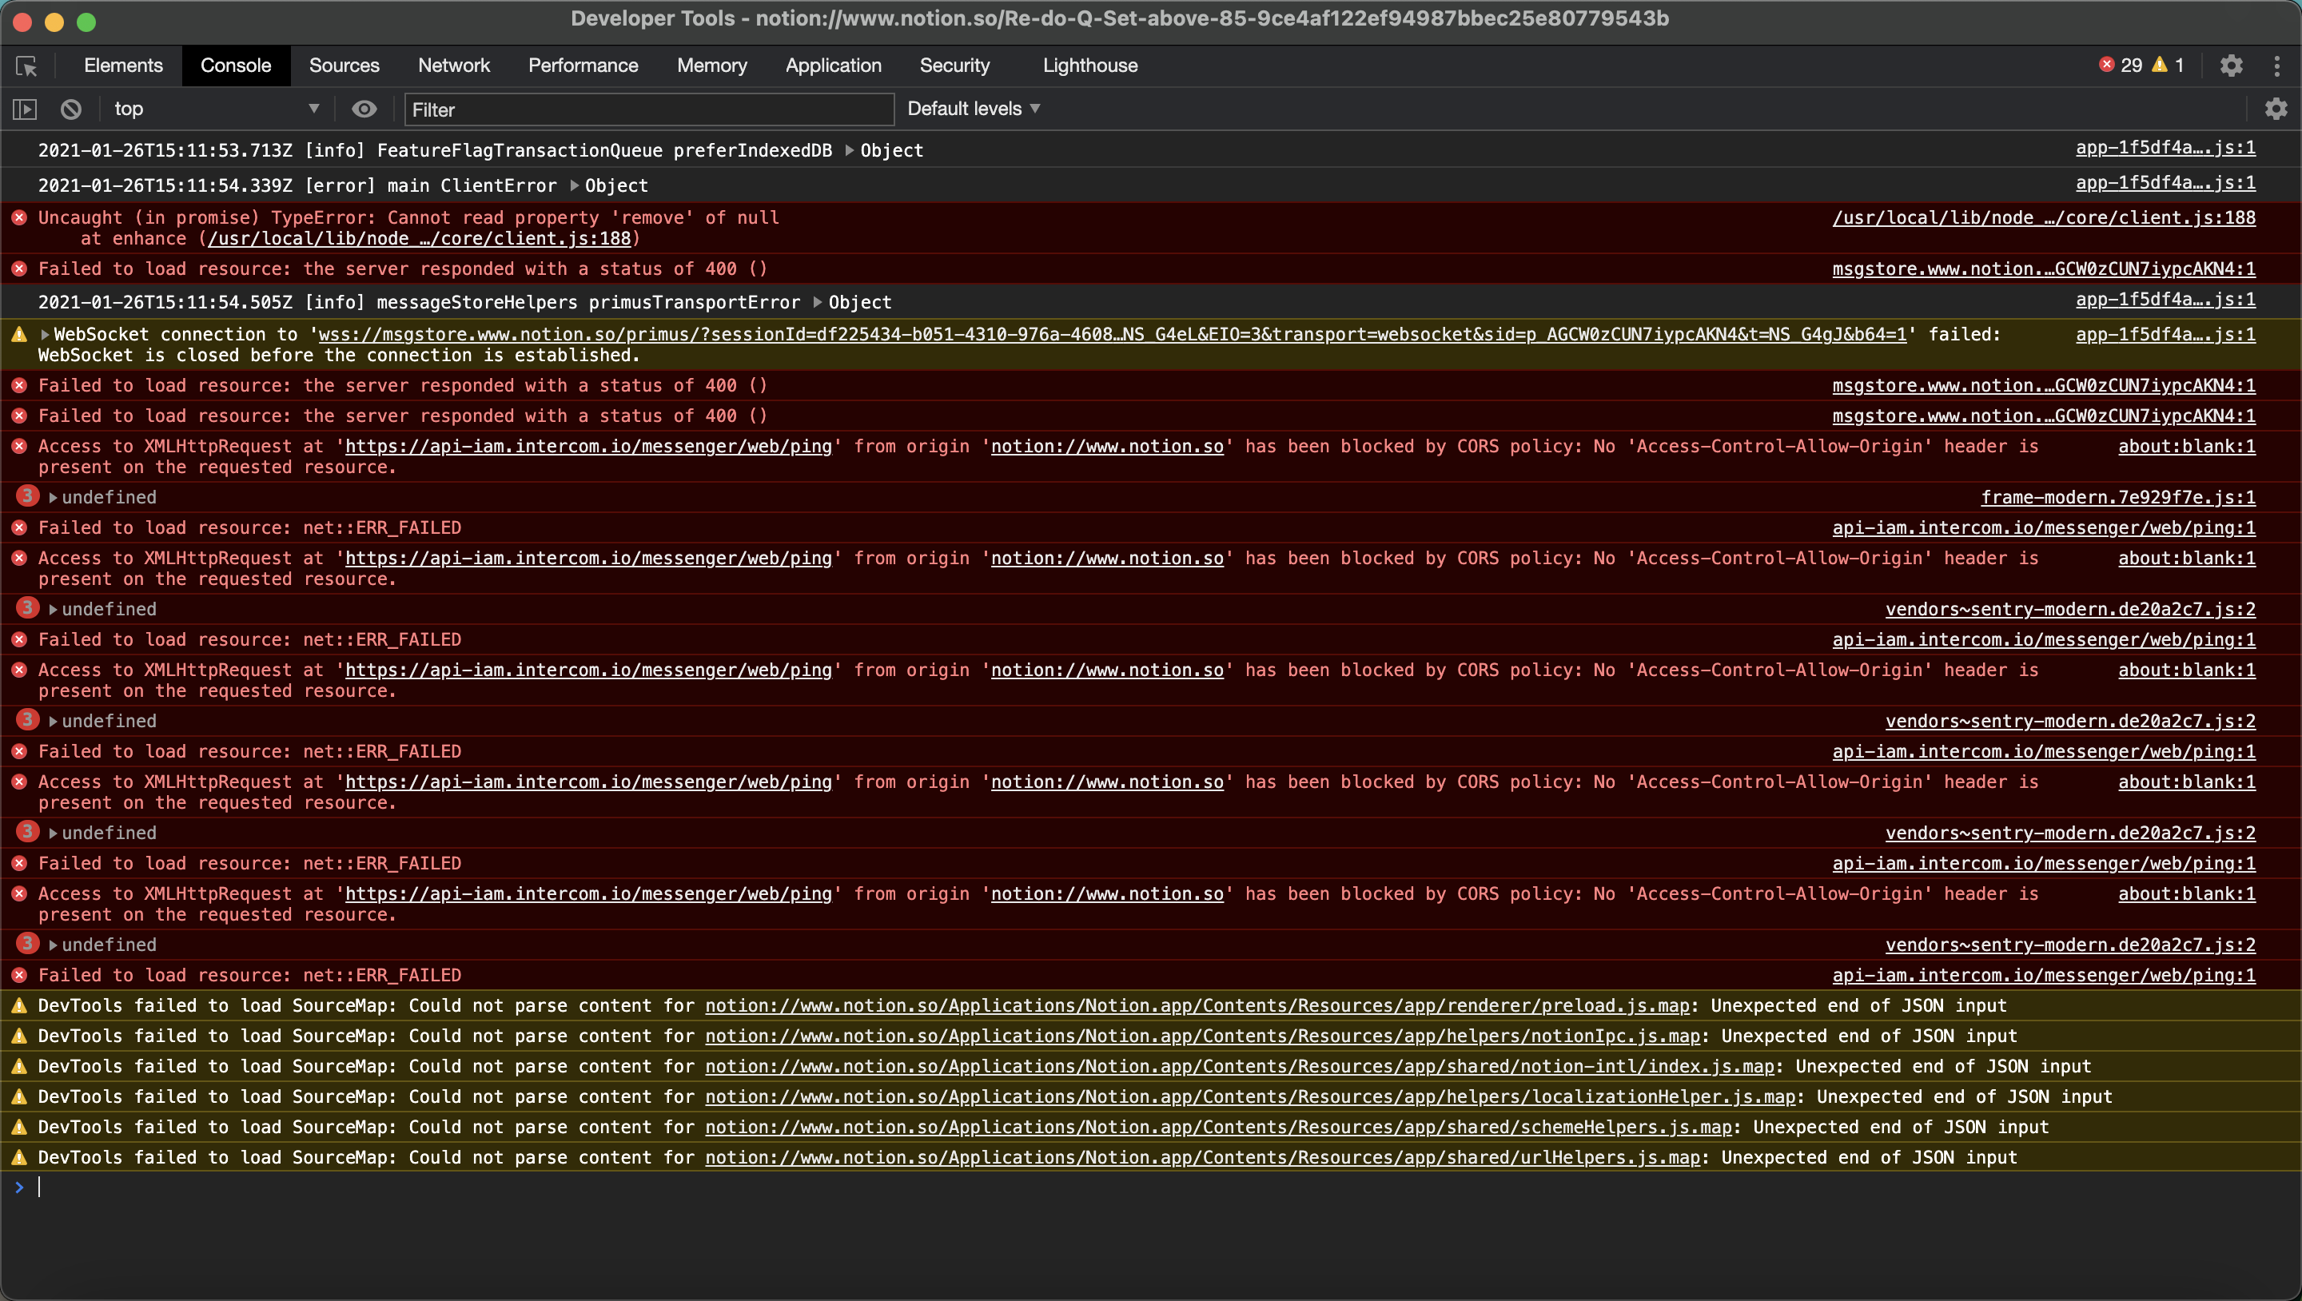Open DevTools settings via the gear icon
The width and height of the screenshot is (2302, 1301).
pyautogui.click(x=2232, y=66)
